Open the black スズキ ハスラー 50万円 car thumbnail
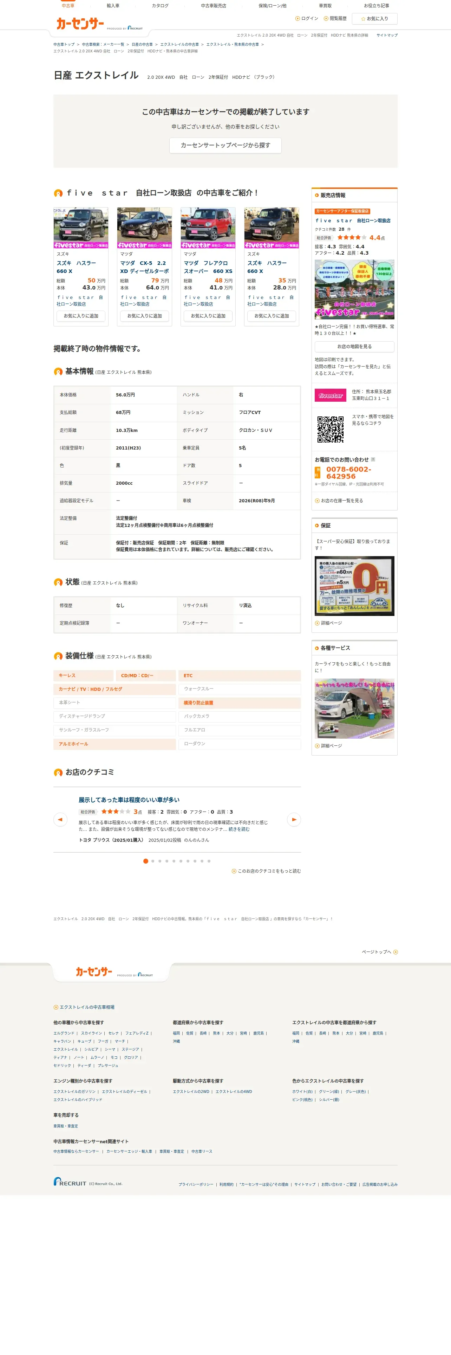The height and width of the screenshot is (1355, 451). click(81, 227)
